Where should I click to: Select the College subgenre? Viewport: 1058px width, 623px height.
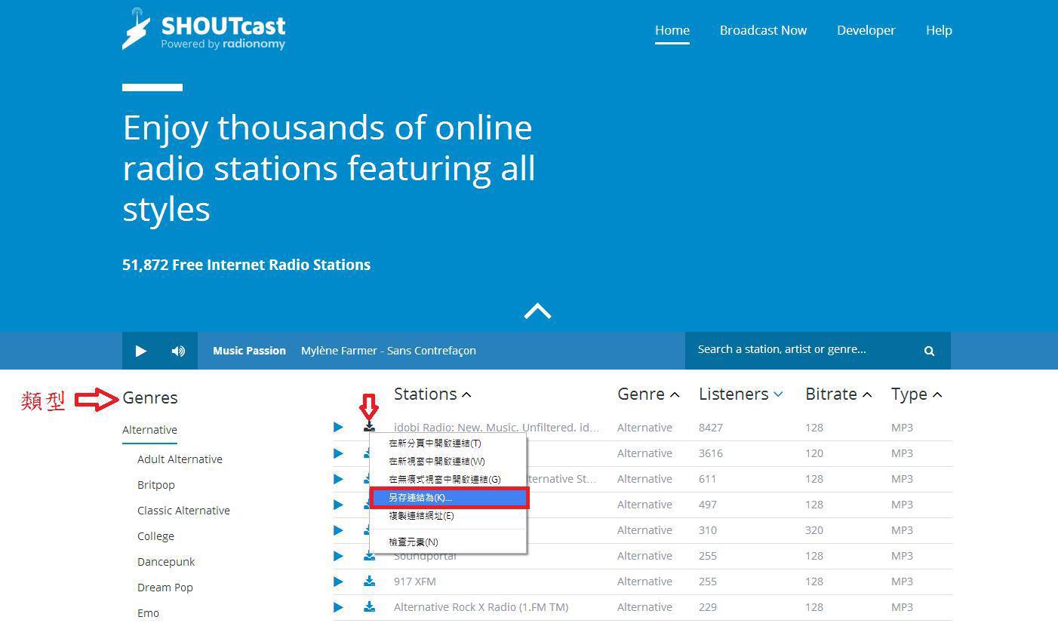tap(155, 536)
